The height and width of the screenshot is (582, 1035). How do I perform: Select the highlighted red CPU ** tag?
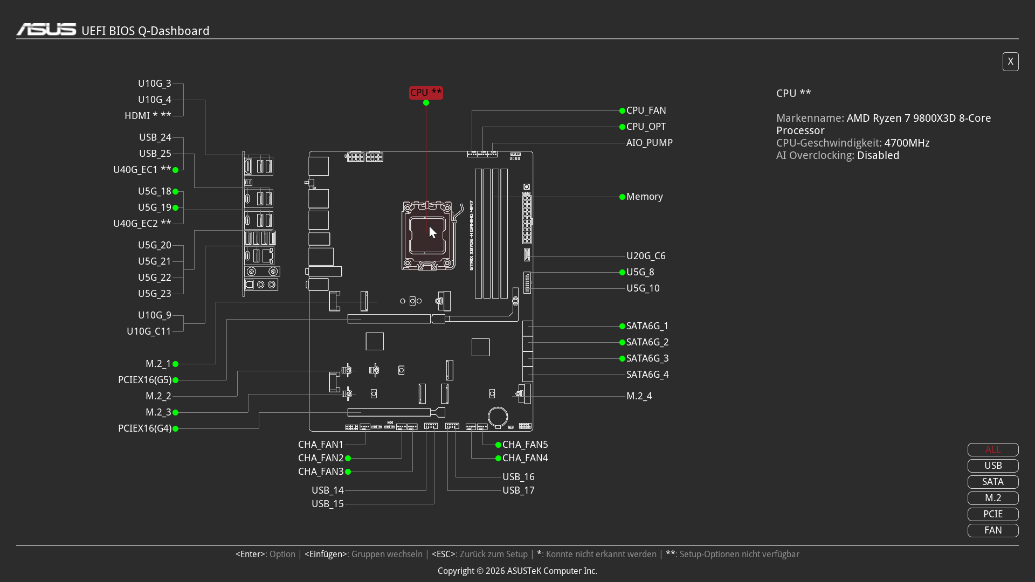pos(426,93)
